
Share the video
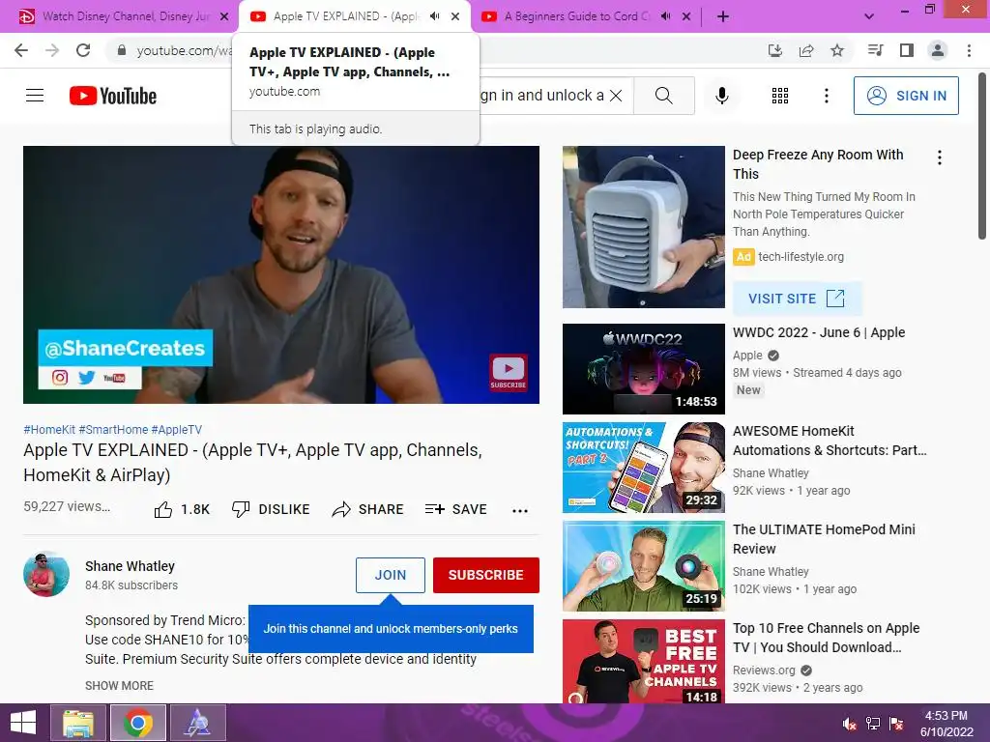pyautogui.click(x=367, y=509)
